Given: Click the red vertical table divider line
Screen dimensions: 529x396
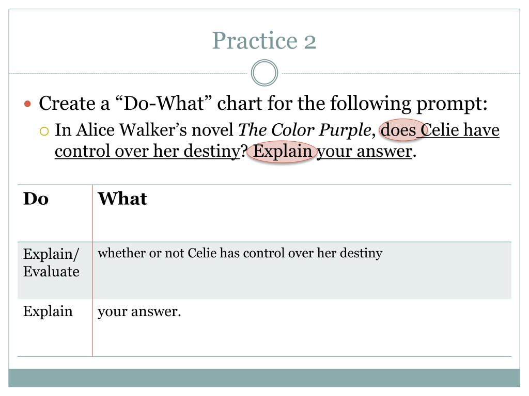Looking at the screenshot, I should pos(92,270).
